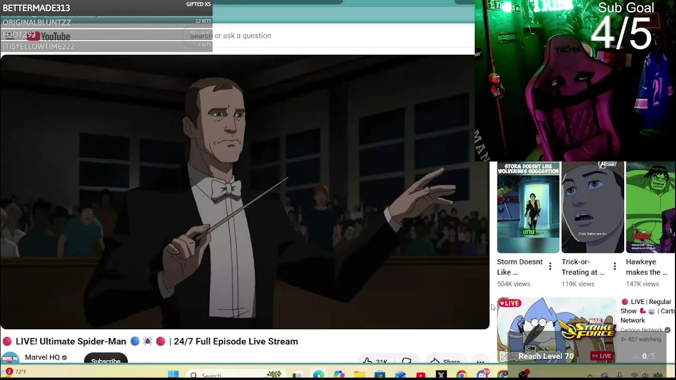Open the 'Storm Doesnt Like' Short thumbnail
The image size is (676, 380).
pyautogui.click(x=528, y=207)
